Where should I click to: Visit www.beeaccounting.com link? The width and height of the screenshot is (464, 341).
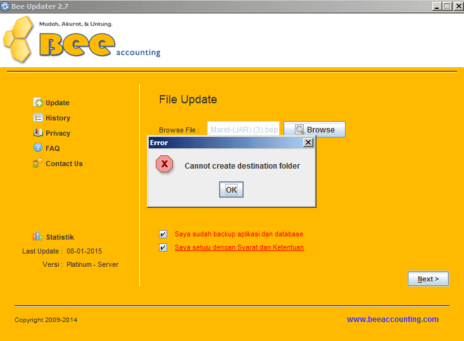point(392,319)
